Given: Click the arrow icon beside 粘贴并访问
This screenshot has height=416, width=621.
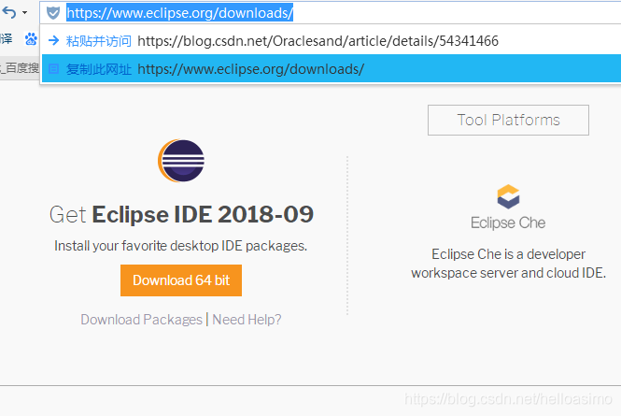Looking at the screenshot, I should [x=53, y=40].
